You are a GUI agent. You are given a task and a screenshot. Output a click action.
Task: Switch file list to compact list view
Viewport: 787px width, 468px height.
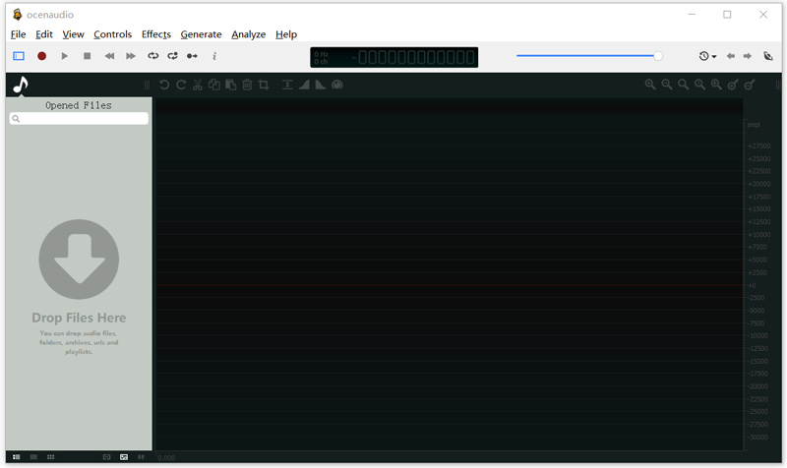click(33, 457)
